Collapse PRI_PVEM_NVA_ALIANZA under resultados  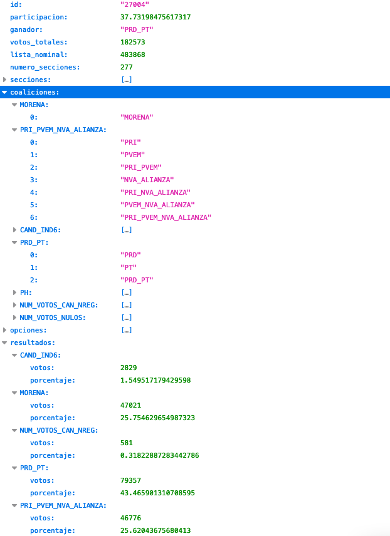(x=14, y=505)
